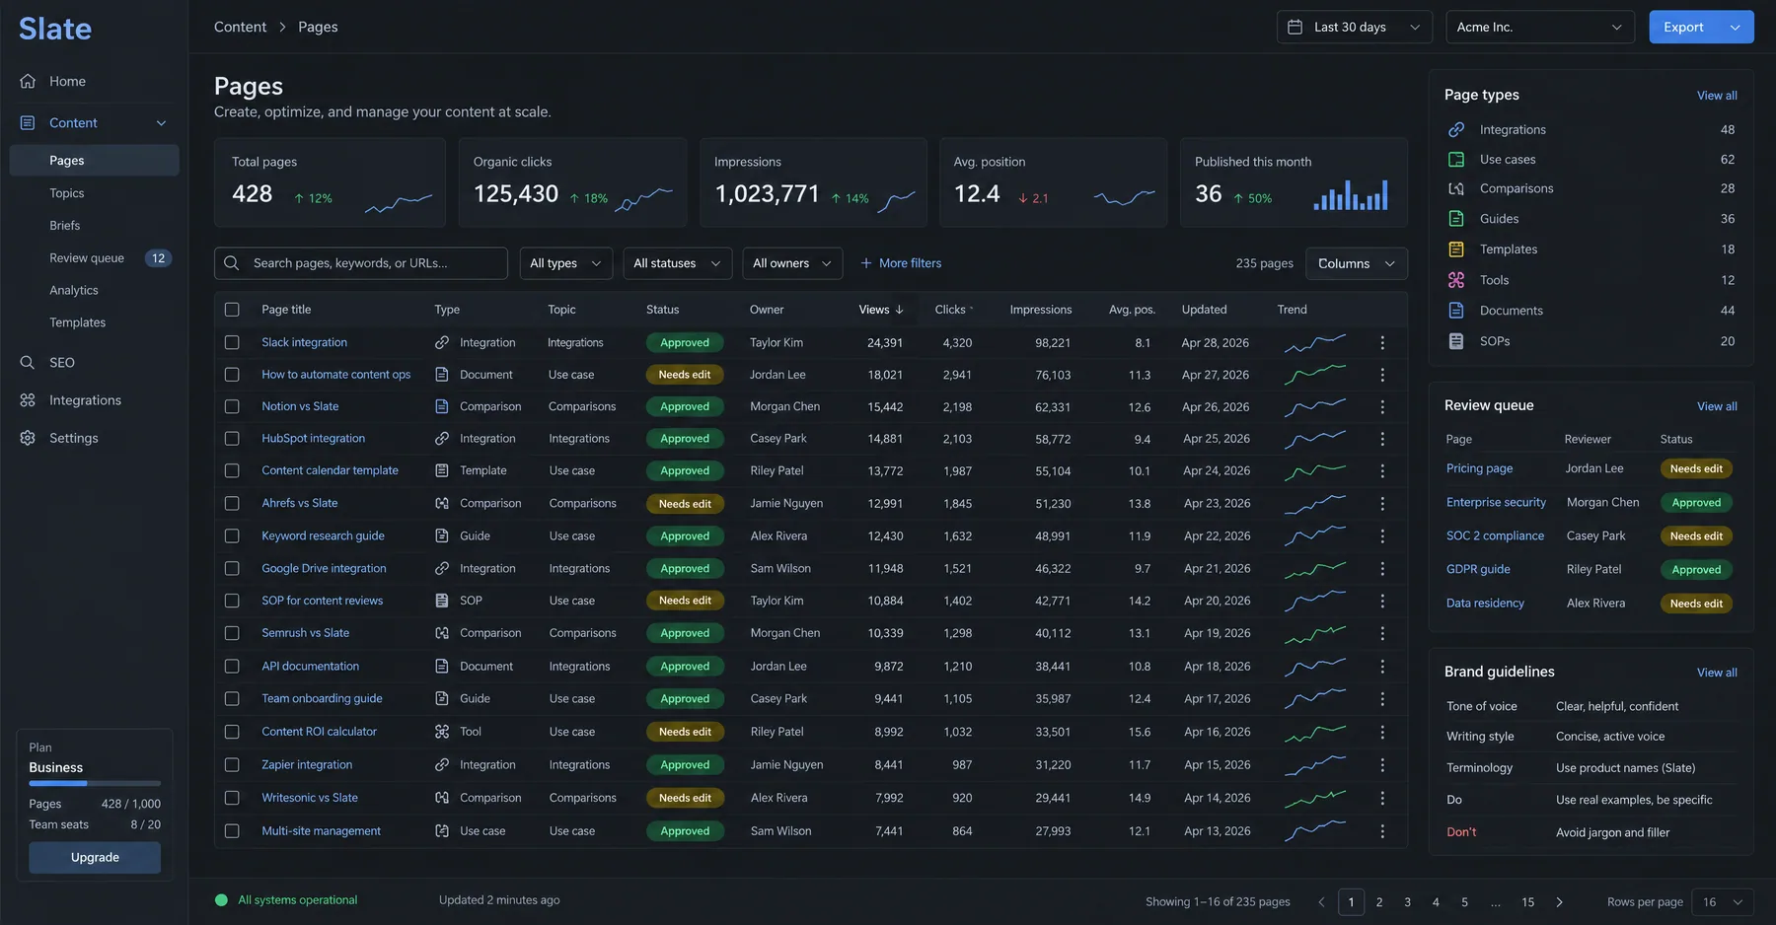Click the Integrations sidebar icon

(x=28, y=400)
